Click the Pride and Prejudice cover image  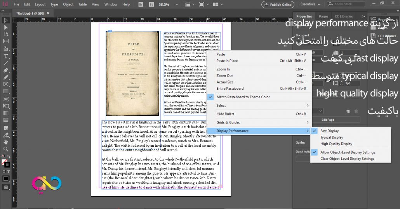tap(132, 74)
